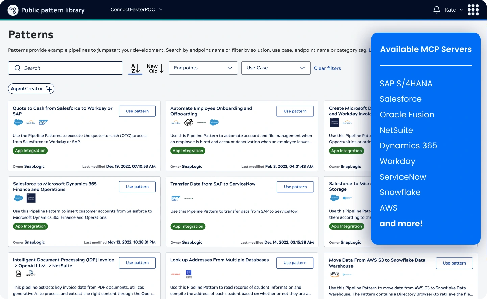Viewport: 487px width, 299px height.
Task: Open Look up Addresses From Multiple Databases title
Action: coord(220,260)
